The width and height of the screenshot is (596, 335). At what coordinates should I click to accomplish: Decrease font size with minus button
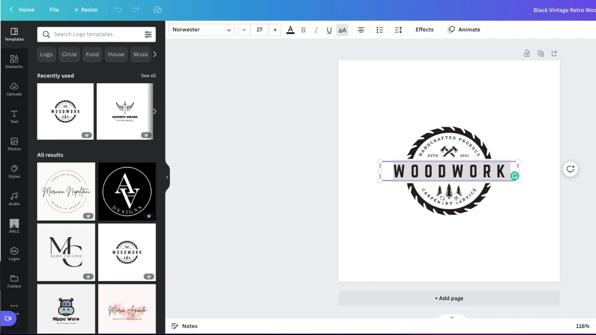[x=244, y=30]
